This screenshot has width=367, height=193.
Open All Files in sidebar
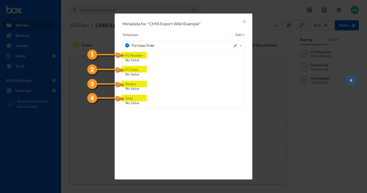tap(31, 25)
